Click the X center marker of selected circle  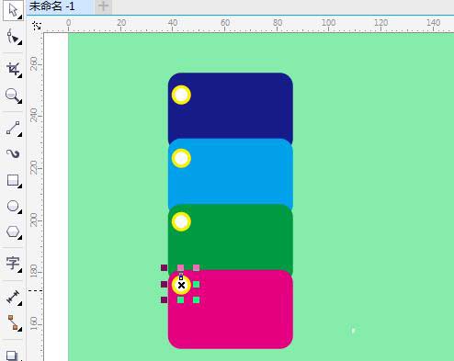[181, 286]
